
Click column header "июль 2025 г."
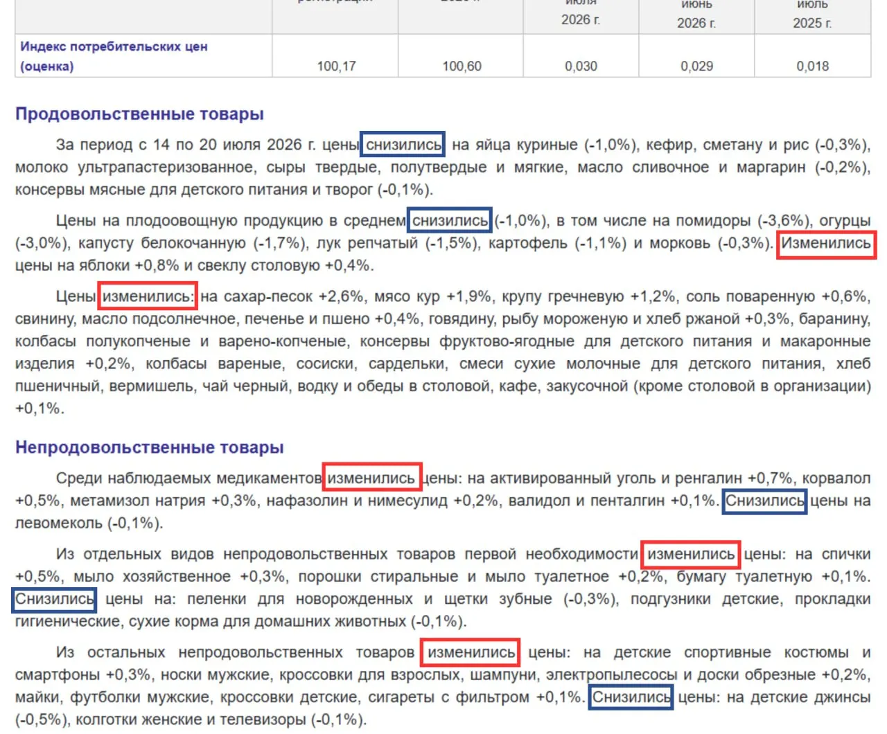click(812, 14)
